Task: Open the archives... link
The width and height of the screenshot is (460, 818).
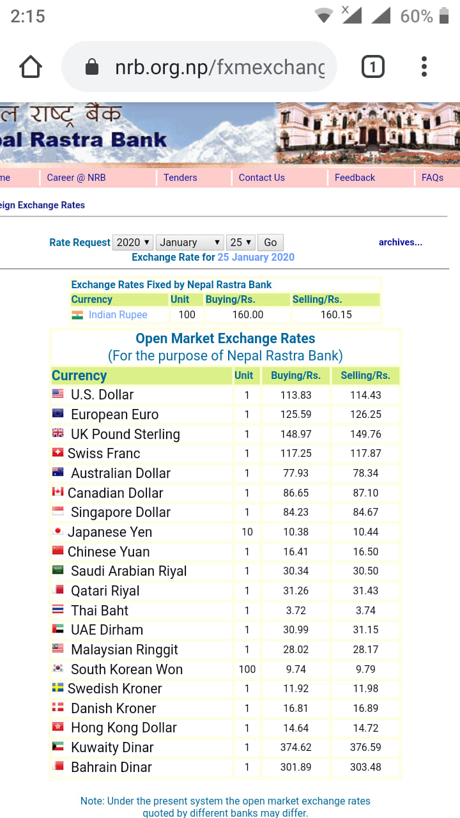Action: (x=401, y=242)
